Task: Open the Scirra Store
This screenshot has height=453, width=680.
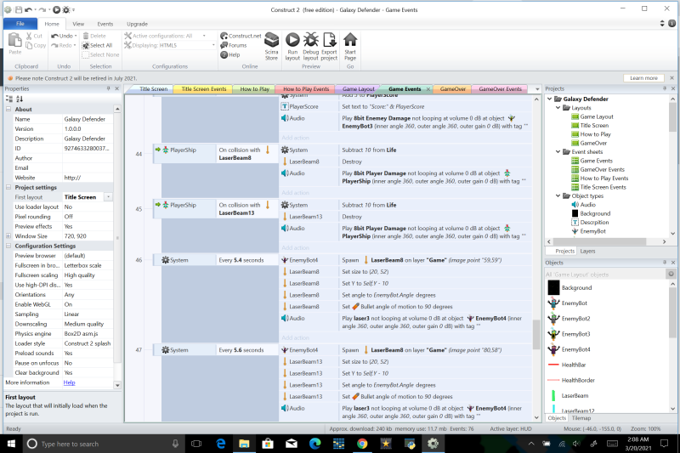Action: (271, 47)
